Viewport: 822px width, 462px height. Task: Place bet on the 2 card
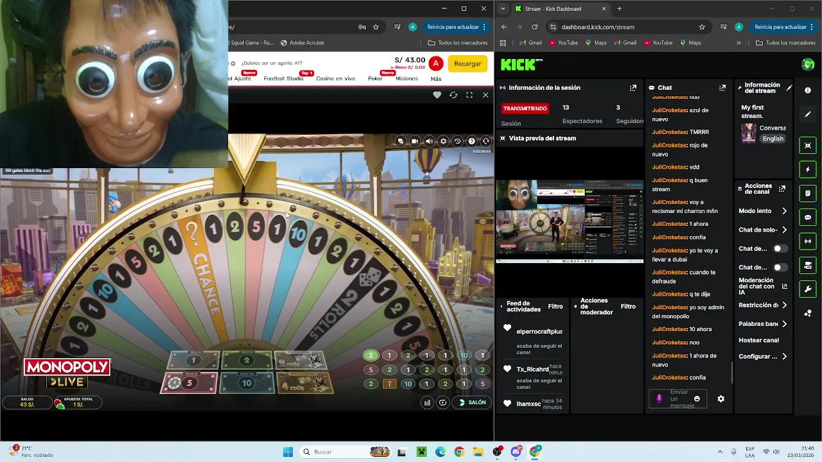pyautogui.click(x=247, y=360)
